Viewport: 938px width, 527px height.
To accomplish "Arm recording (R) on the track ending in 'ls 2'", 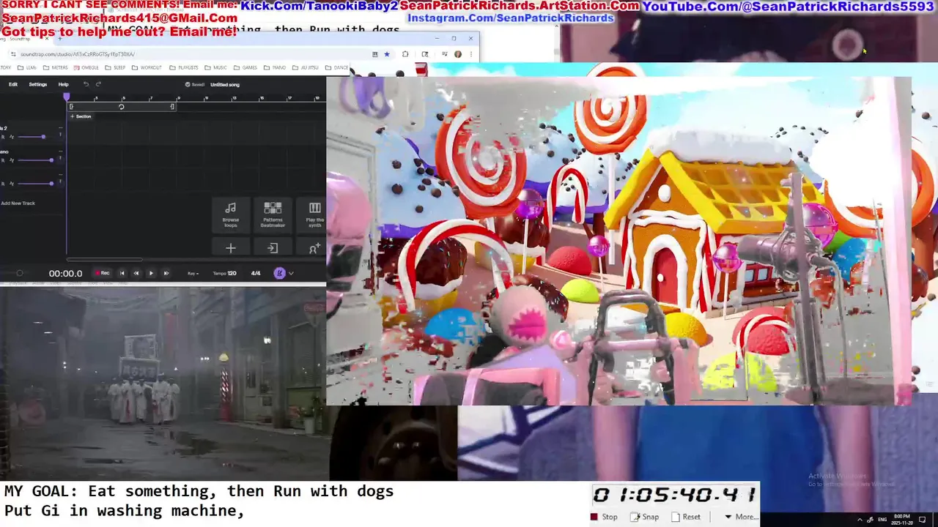I will (x=3, y=137).
